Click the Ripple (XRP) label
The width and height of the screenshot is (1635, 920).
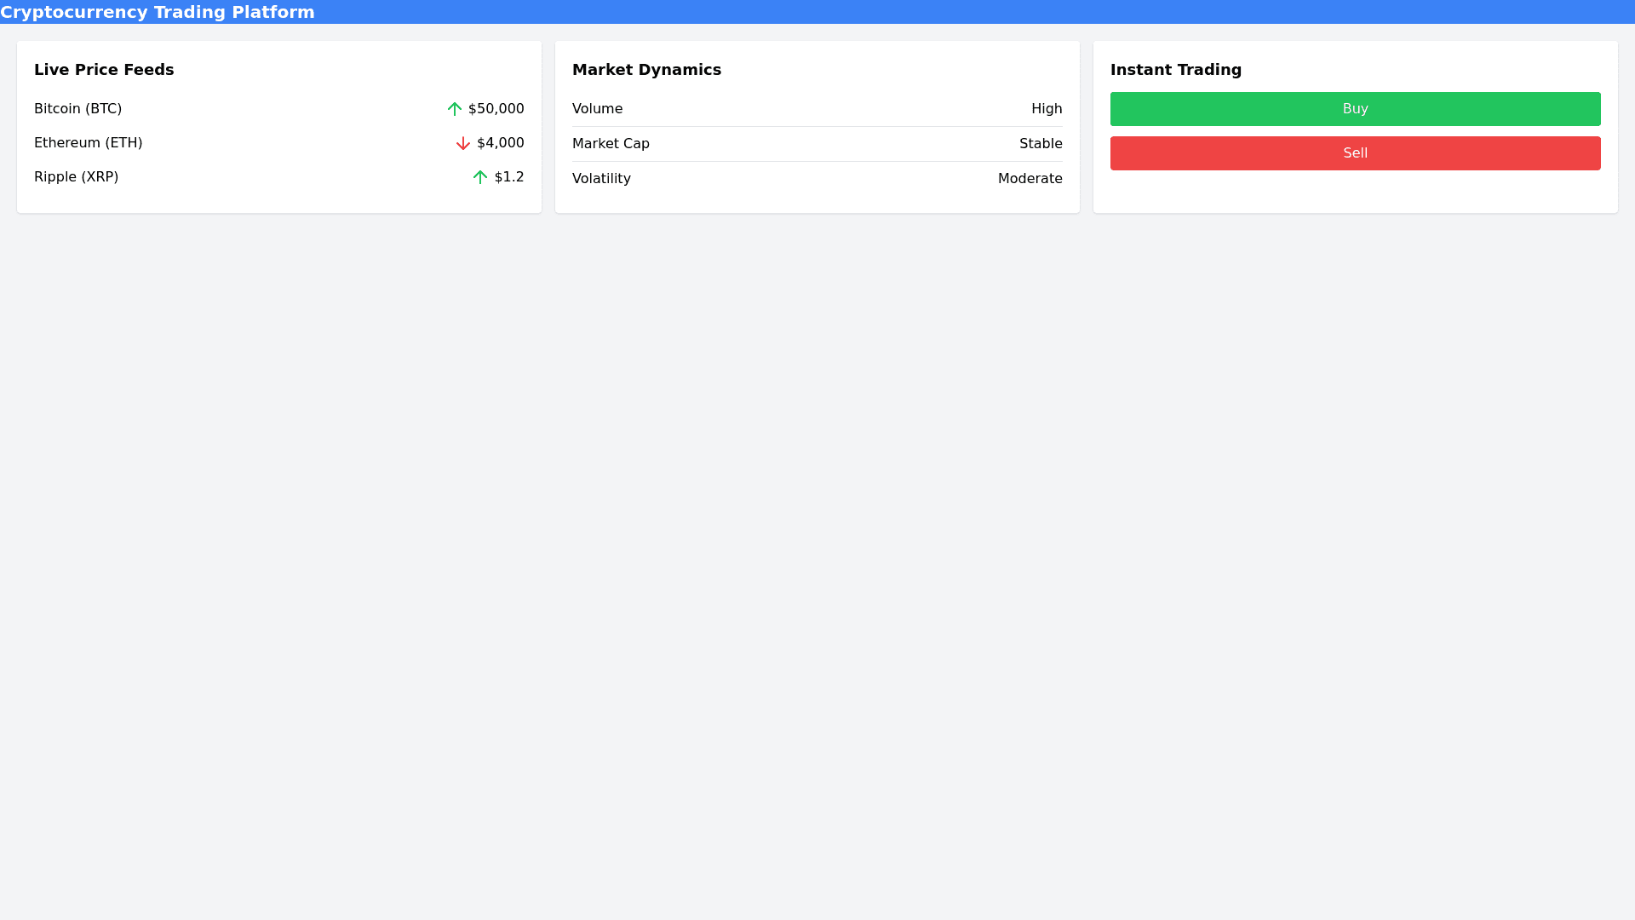click(x=76, y=177)
